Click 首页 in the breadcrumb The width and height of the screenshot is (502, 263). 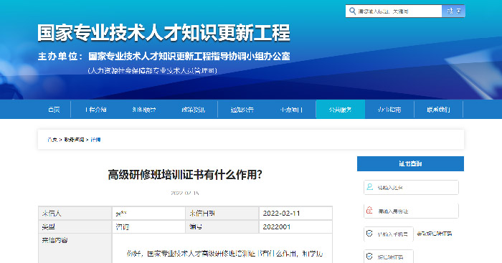(52, 140)
